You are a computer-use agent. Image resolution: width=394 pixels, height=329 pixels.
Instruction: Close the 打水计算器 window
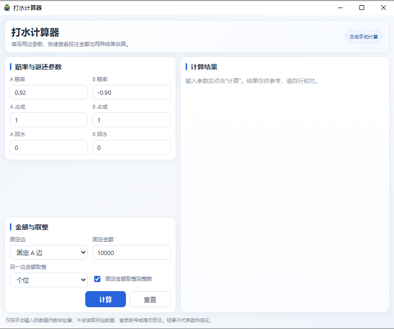click(384, 8)
